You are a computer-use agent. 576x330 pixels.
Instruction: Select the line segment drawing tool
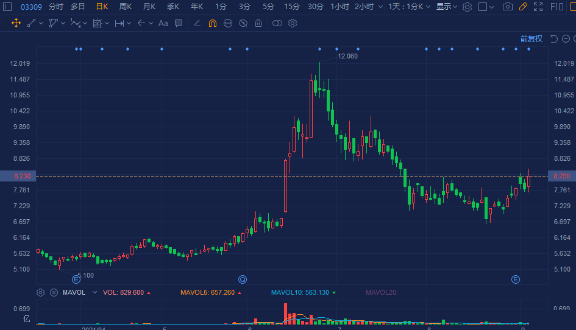[32, 23]
